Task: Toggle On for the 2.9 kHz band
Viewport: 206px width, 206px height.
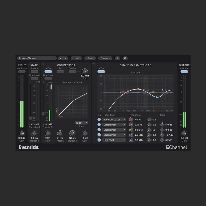Action: 99,135
